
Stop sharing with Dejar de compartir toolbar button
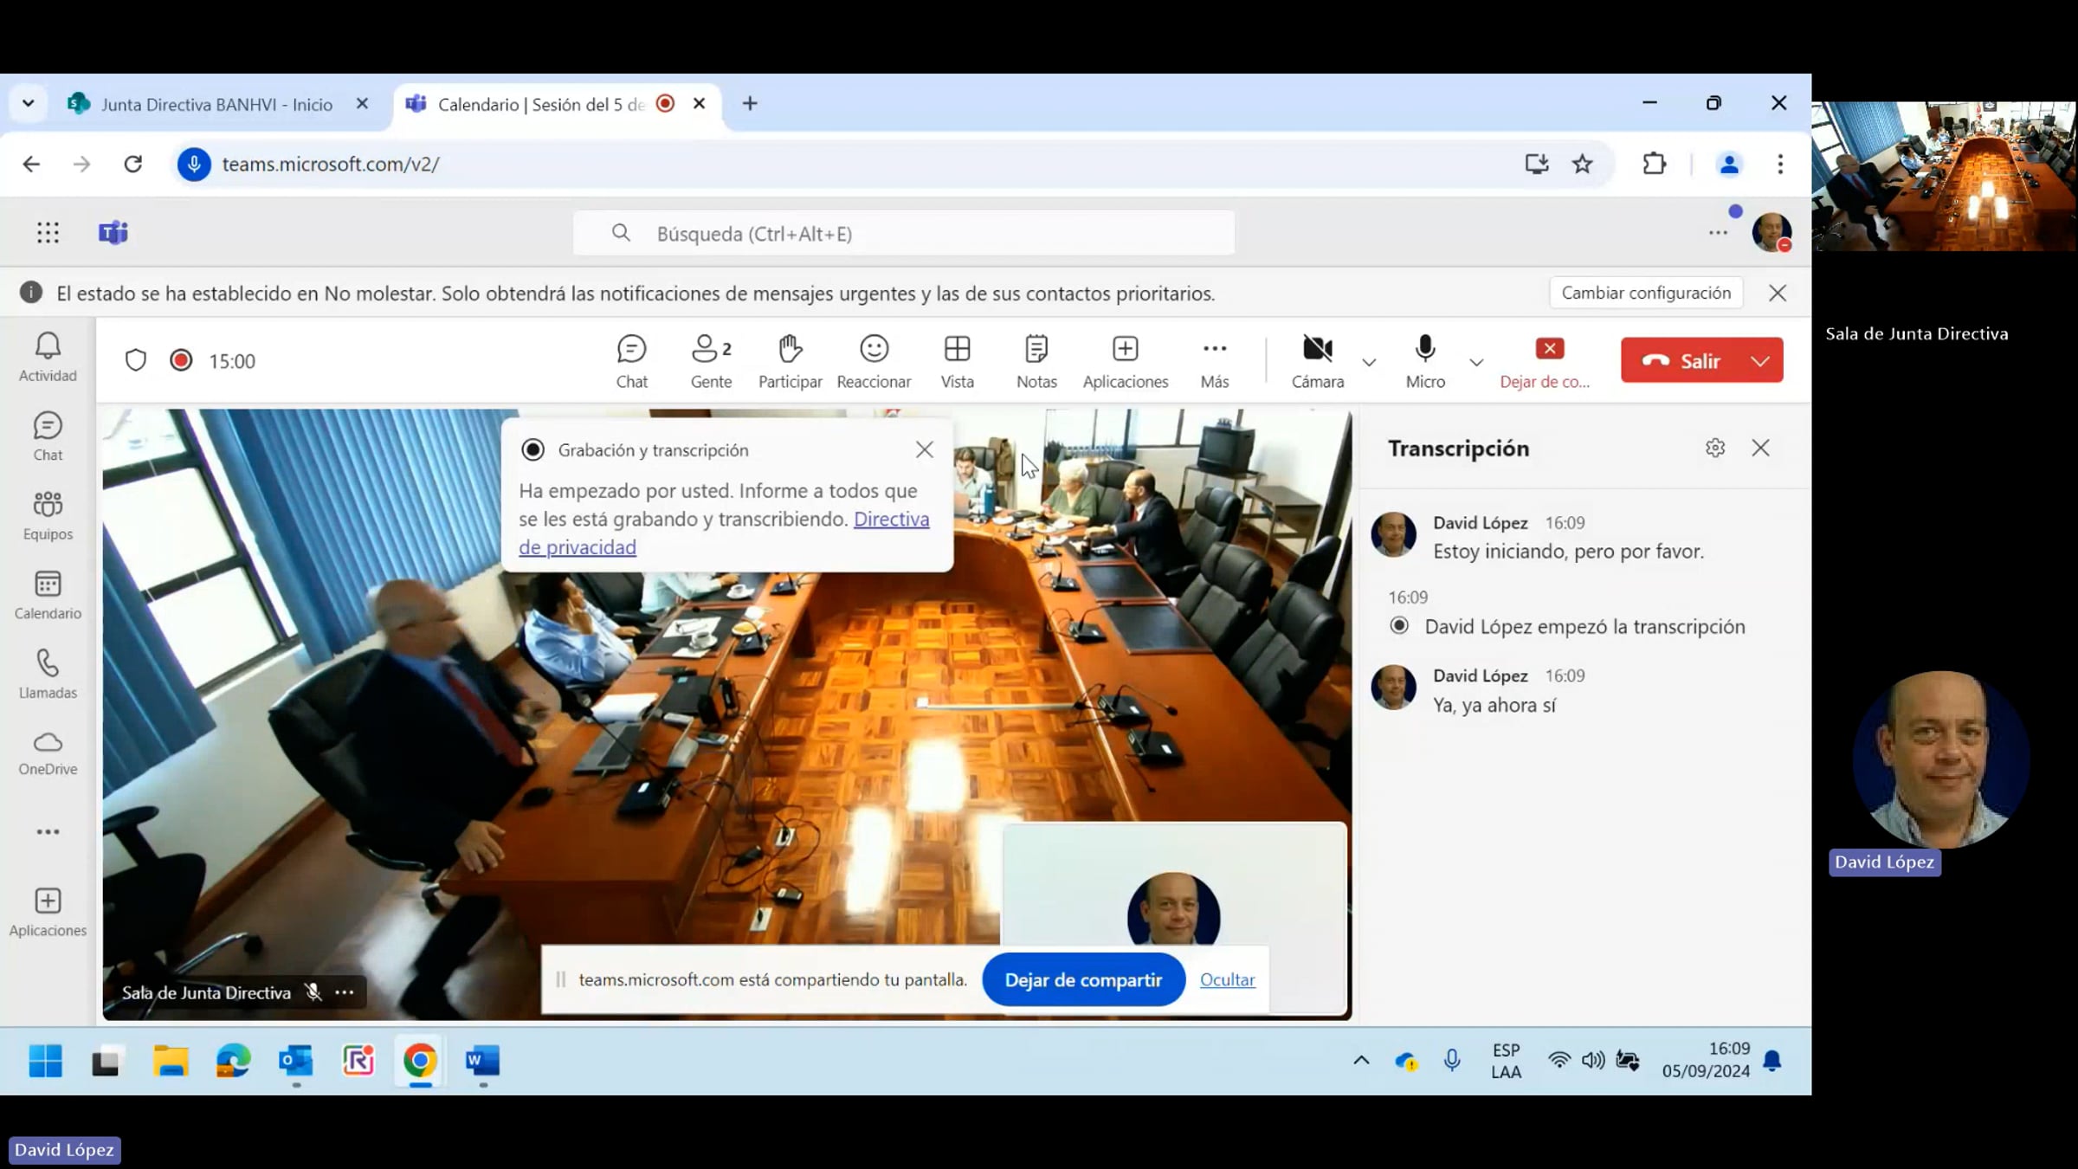pos(1547,362)
